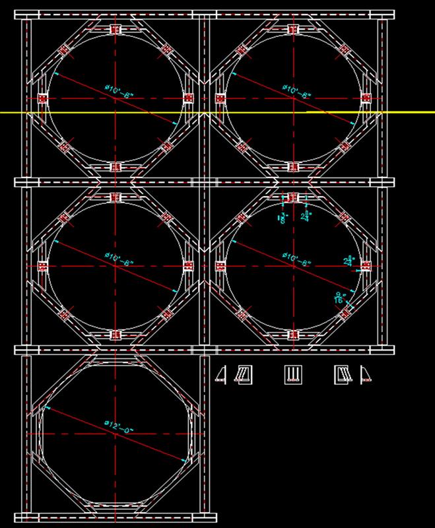Click red bracket atop the top-left circle
The height and width of the screenshot is (528, 435).
point(114,32)
